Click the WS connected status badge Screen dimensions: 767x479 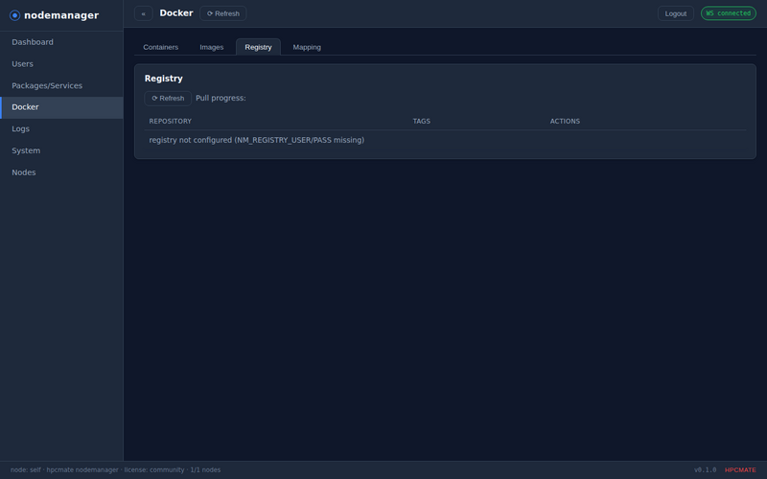(x=728, y=13)
